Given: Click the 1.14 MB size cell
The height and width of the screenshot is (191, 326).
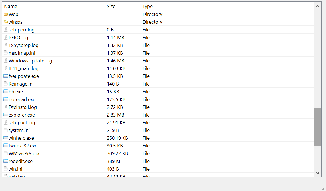Looking at the screenshot, I should [x=116, y=38].
